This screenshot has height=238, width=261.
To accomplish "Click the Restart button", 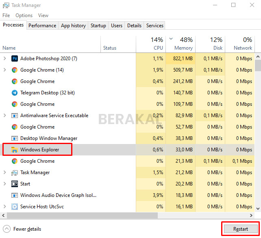I will (241, 229).
